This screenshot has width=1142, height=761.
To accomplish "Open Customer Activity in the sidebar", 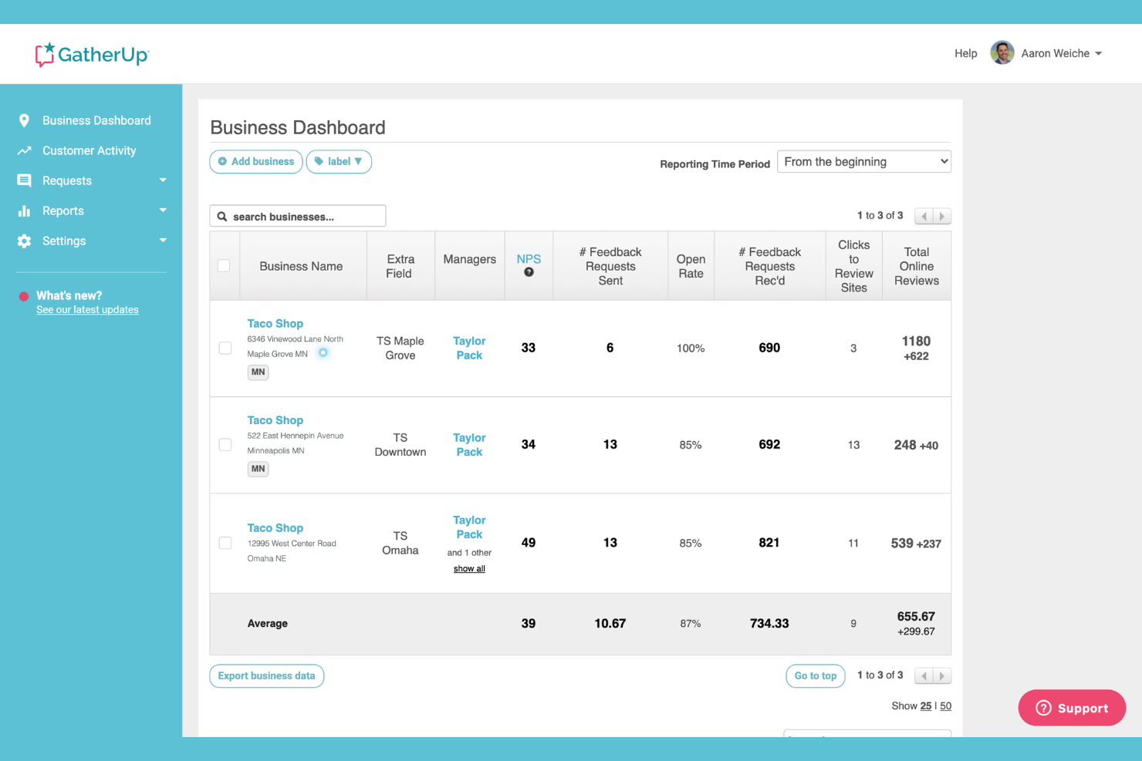I will (x=90, y=150).
